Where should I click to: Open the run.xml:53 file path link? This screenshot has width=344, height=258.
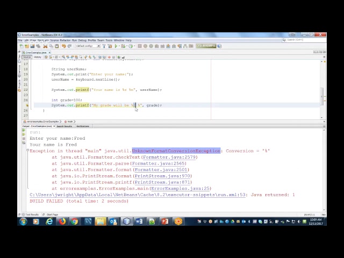[138, 195]
